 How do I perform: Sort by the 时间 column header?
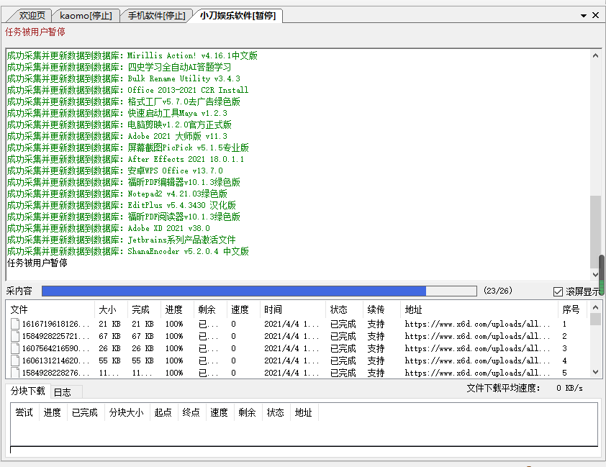(293, 309)
